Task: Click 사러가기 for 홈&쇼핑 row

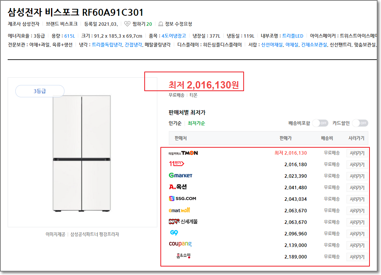Action: [x=357, y=257]
